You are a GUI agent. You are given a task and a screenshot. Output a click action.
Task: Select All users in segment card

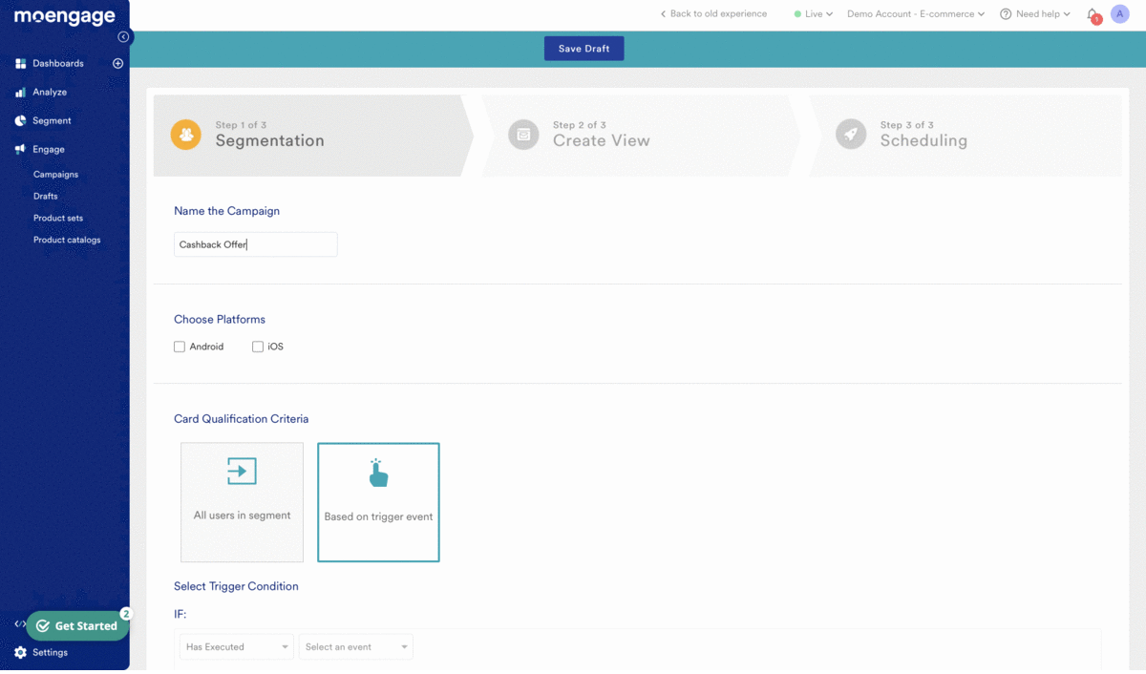[x=243, y=502]
